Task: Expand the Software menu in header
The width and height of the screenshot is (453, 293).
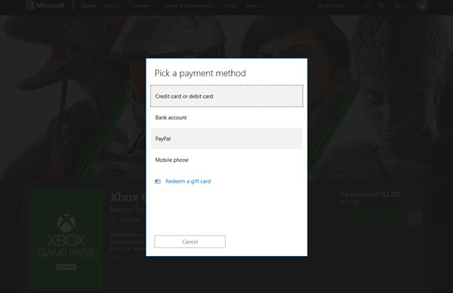Action: 144,6
